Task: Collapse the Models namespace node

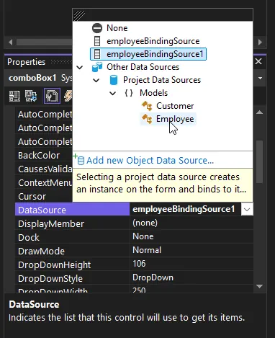Action: pyautogui.click(x=113, y=93)
